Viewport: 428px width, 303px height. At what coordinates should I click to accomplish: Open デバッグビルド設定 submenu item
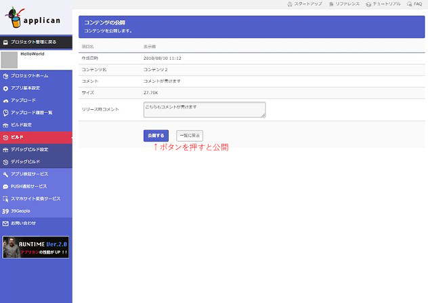coord(36,150)
